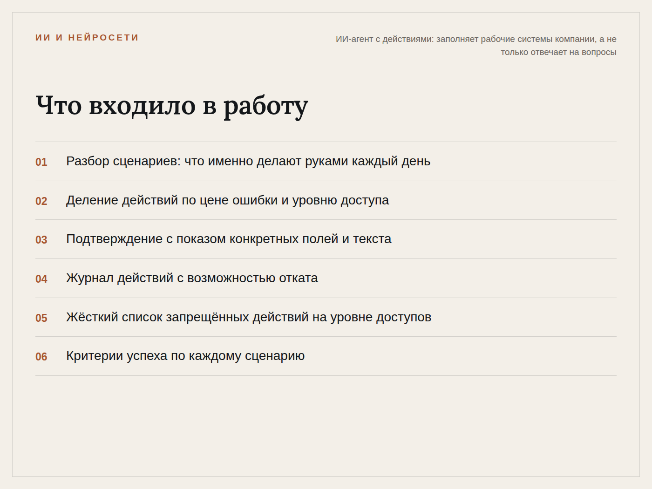Click the list number 04
Image resolution: width=652 pixels, height=489 pixels.
point(41,279)
